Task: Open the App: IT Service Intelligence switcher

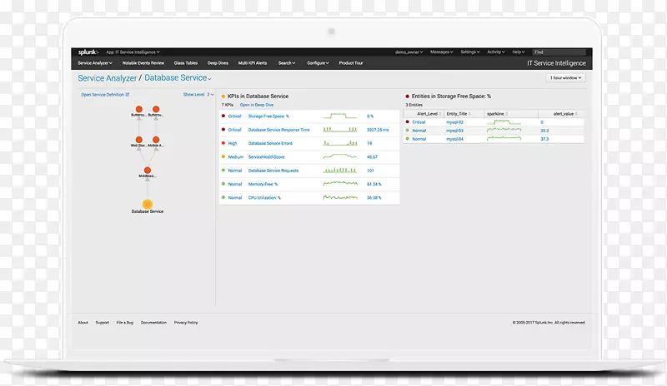Action: click(133, 52)
